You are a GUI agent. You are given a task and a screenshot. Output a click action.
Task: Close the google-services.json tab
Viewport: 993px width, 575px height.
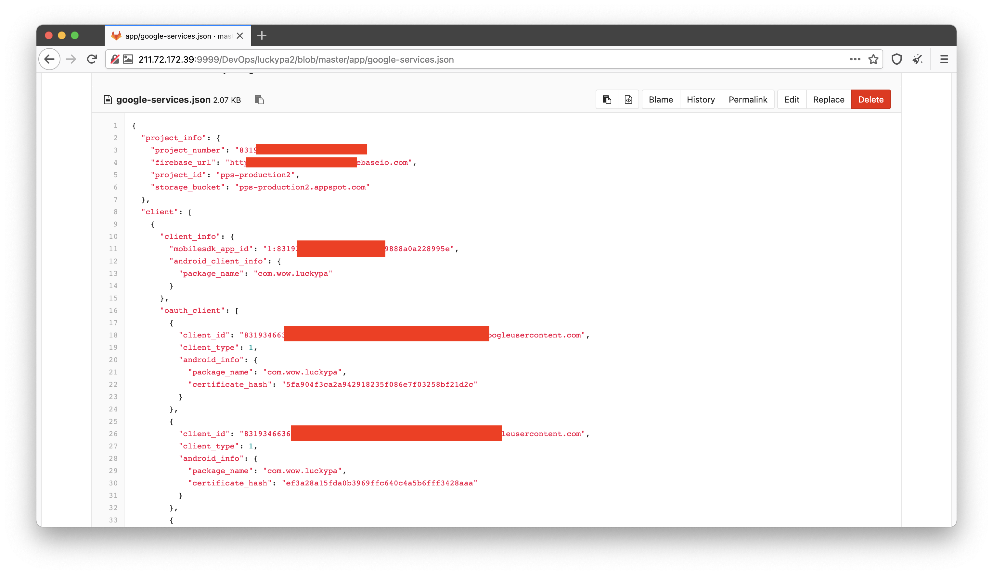click(x=239, y=36)
